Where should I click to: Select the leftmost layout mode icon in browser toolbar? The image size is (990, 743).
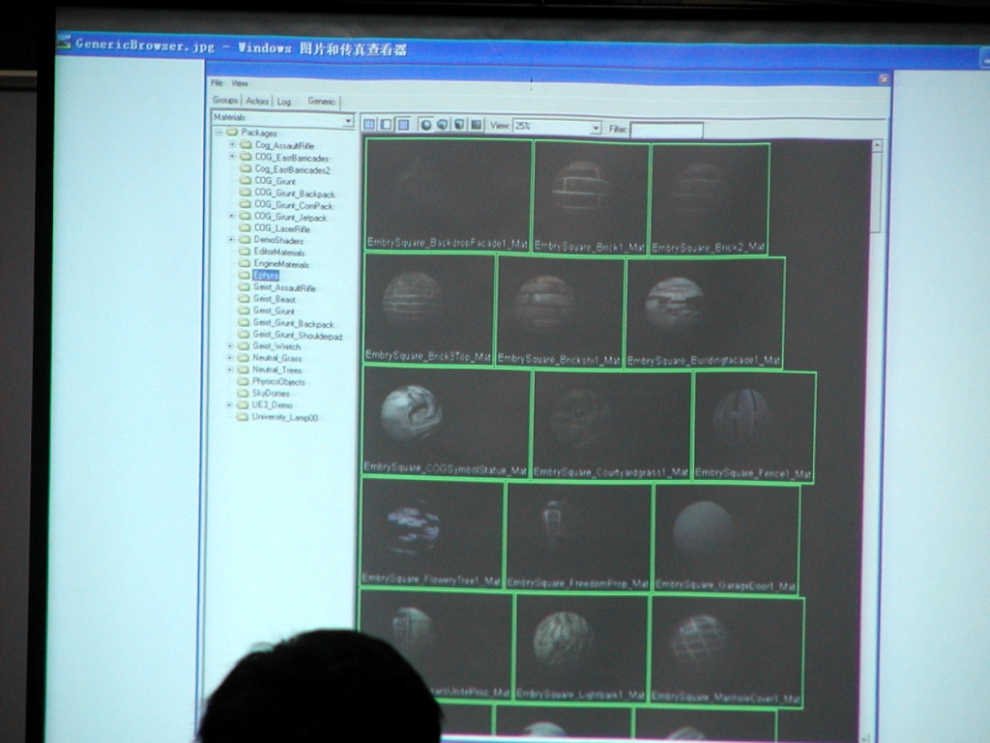[369, 125]
